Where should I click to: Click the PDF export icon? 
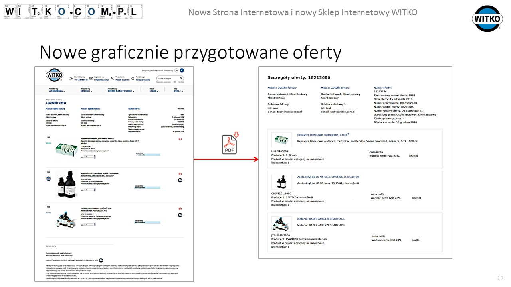pyautogui.click(x=230, y=144)
